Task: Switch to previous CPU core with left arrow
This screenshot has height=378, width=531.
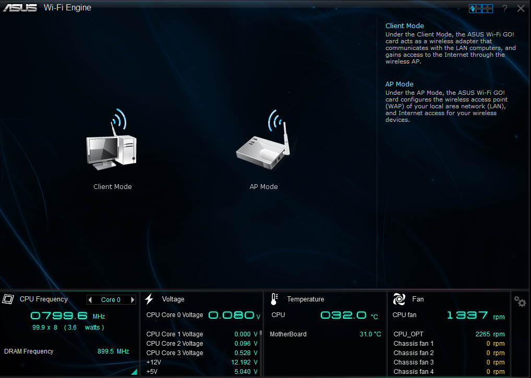Action: point(90,300)
